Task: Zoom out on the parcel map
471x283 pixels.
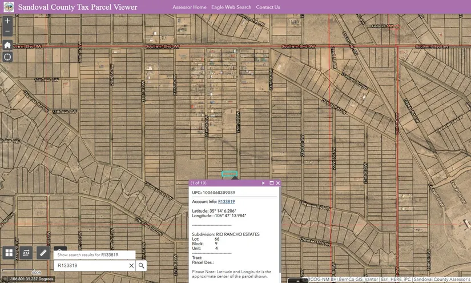Action: point(7,31)
